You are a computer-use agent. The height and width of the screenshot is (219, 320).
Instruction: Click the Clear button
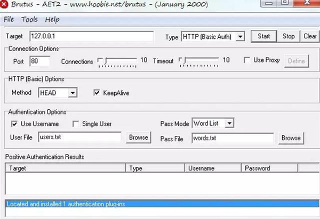[x=310, y=36]
